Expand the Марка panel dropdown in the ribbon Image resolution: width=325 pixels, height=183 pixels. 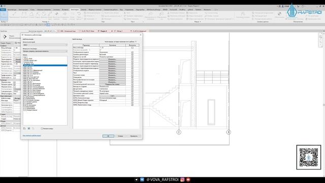[198, 21]
